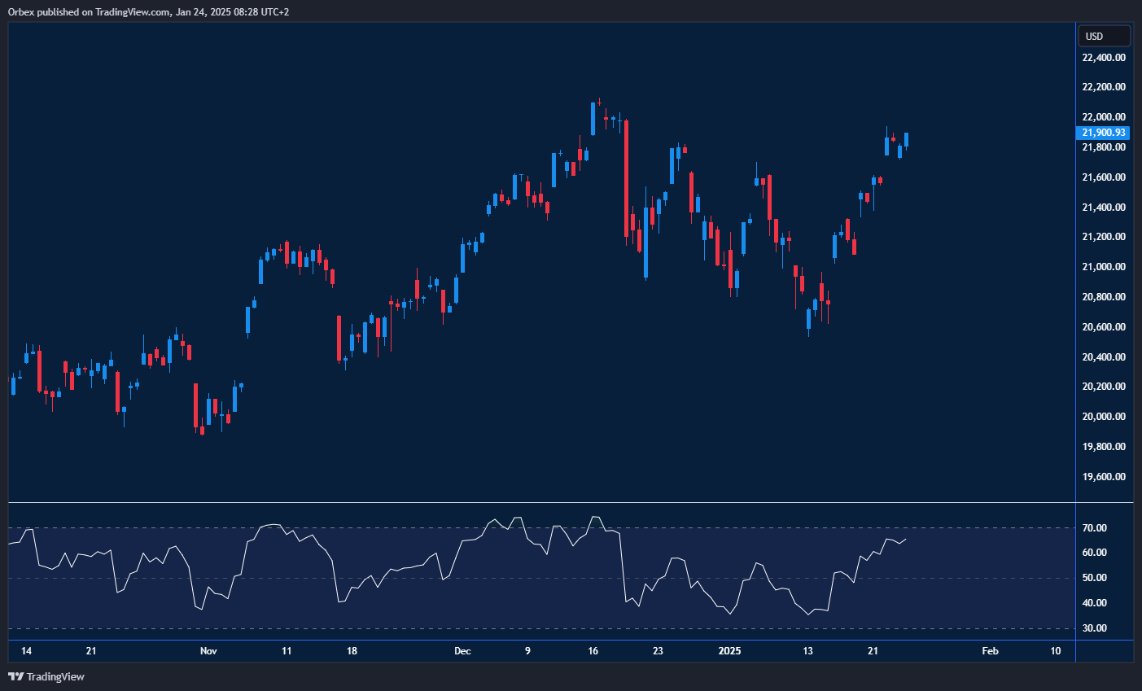Select the 70.00 overbought level on RSI scale
Viewport: 1142px width, 691px height.
[1095, 528]
